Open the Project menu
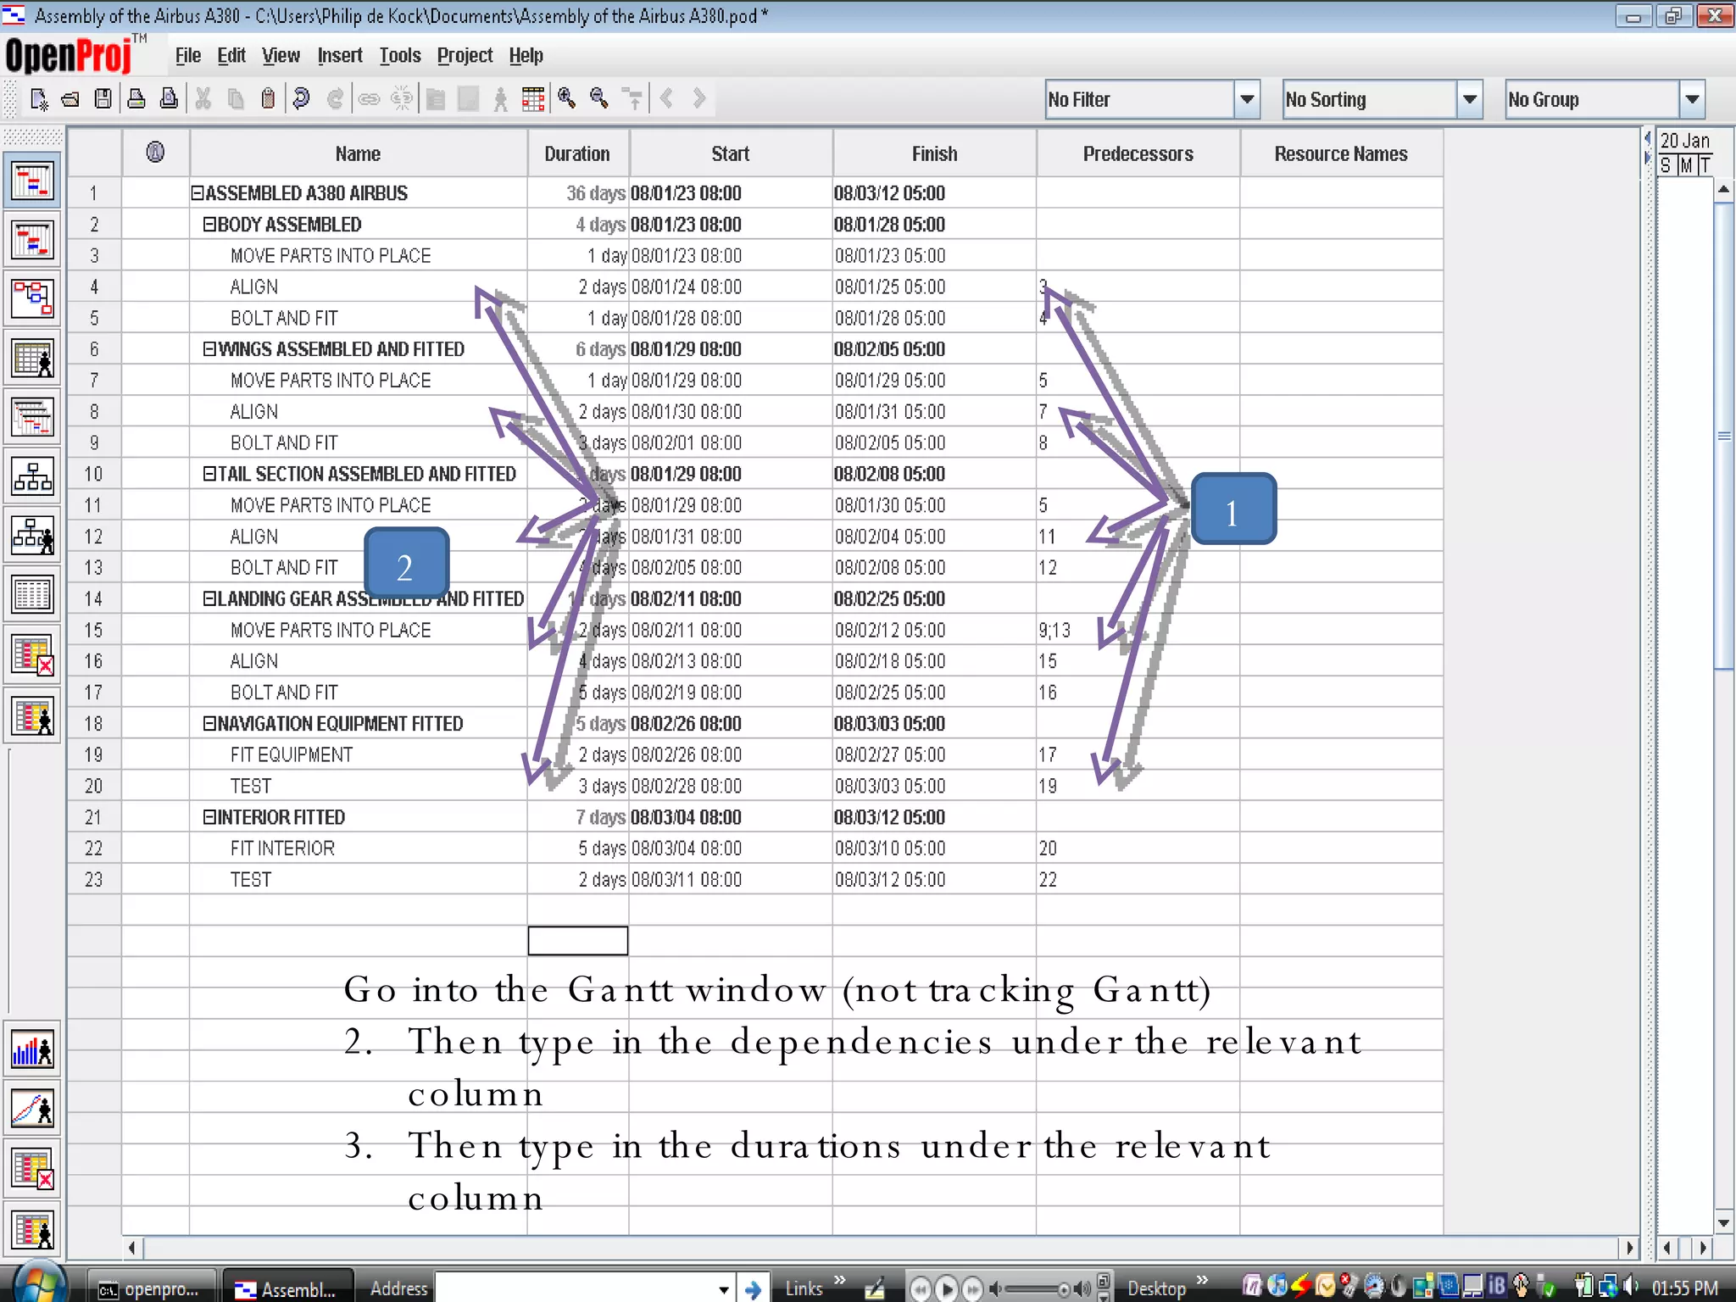The width and height of the screenshot is (1736, 1302). (x=465, y=56)
